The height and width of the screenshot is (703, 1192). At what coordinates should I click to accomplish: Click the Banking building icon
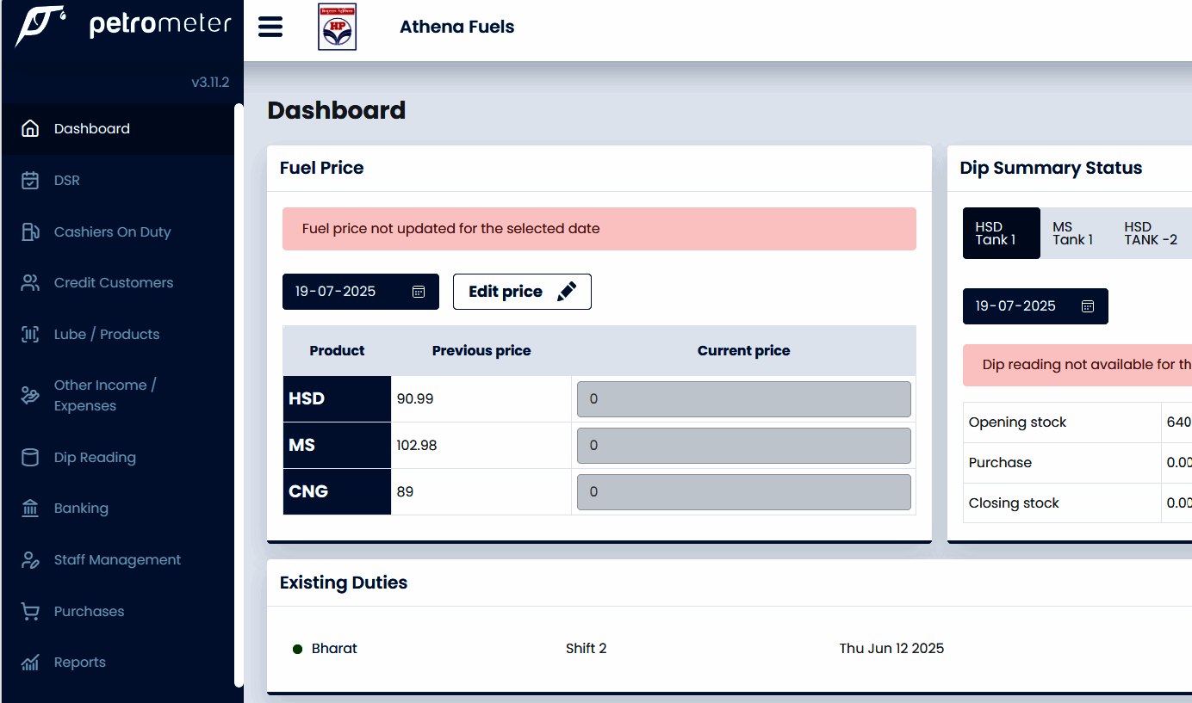[30, 509]
